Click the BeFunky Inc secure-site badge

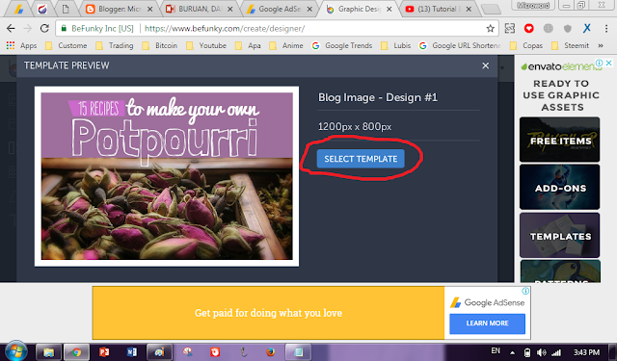pyautogui.click(x=97, y=28)
